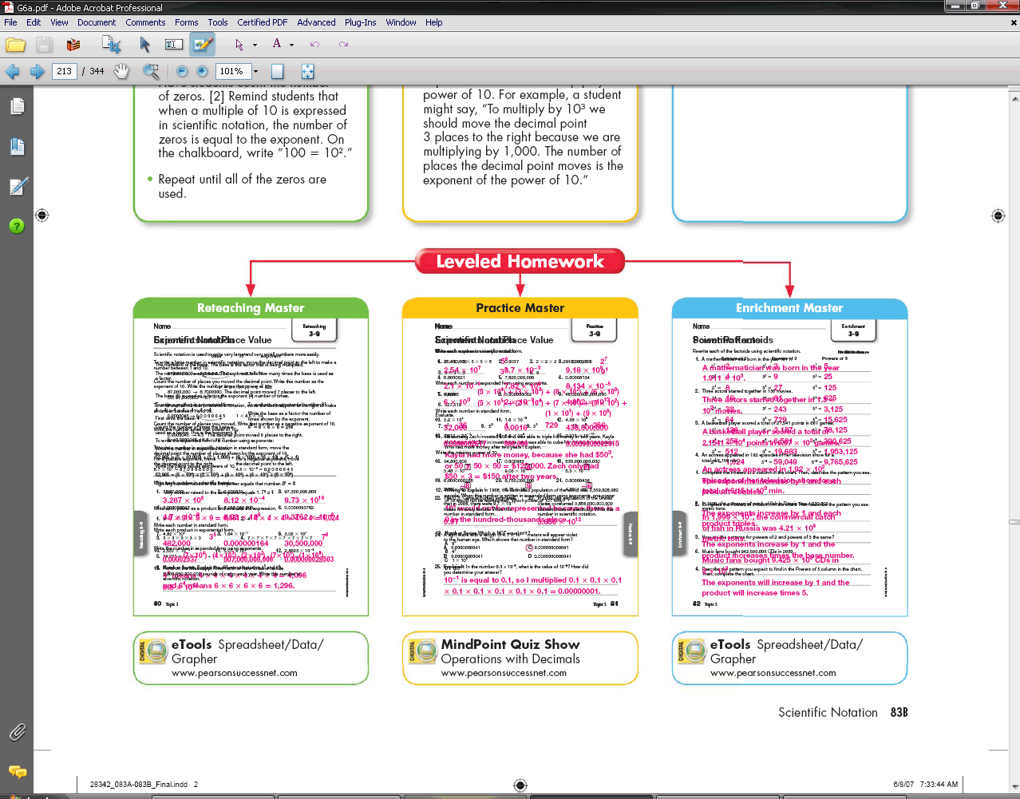This screenshot has height=799, width=1020.
Task: Open the Advanced menu
Action: [x=316, y=22]
